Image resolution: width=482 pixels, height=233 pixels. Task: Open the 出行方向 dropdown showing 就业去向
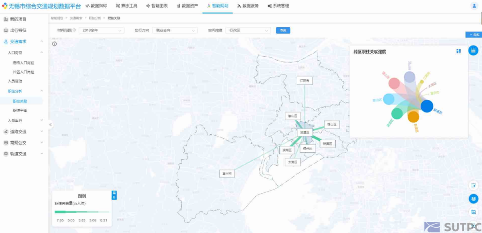coord(175,30)
